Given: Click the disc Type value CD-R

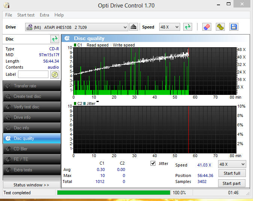Looking at the screenshot, I should pyautogui.click(x=54, y=49).
